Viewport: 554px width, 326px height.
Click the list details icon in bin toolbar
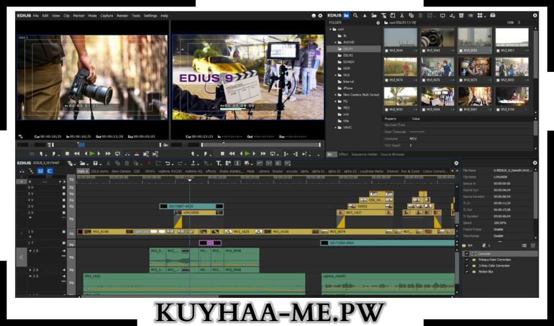[470, 16]
